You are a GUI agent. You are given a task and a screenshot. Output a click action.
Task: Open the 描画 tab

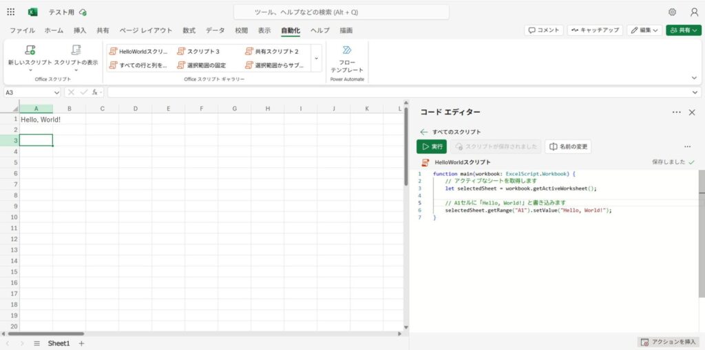coord(346,30)
